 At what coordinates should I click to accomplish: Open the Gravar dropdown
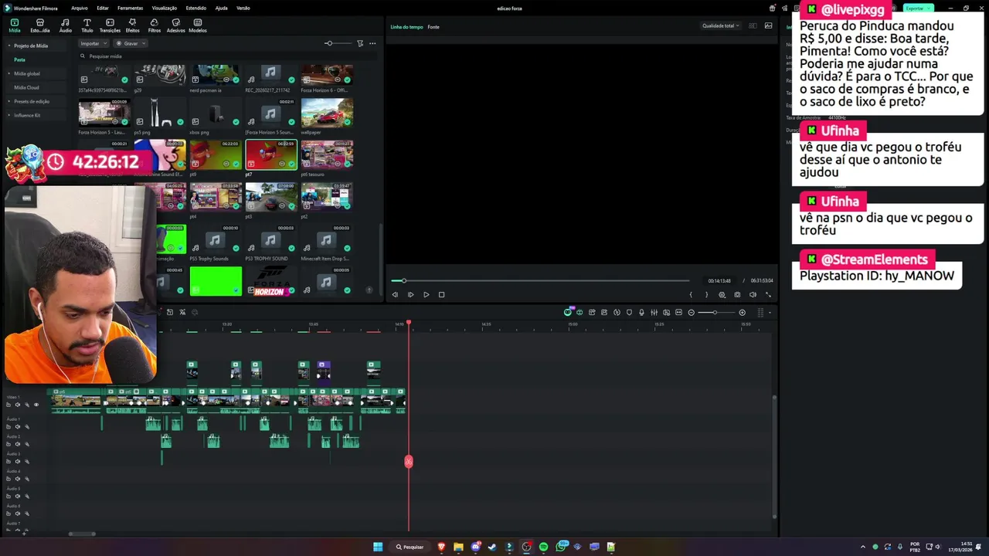click(131, 43)
